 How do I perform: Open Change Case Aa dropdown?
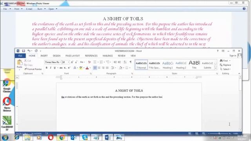pos(82,62)
